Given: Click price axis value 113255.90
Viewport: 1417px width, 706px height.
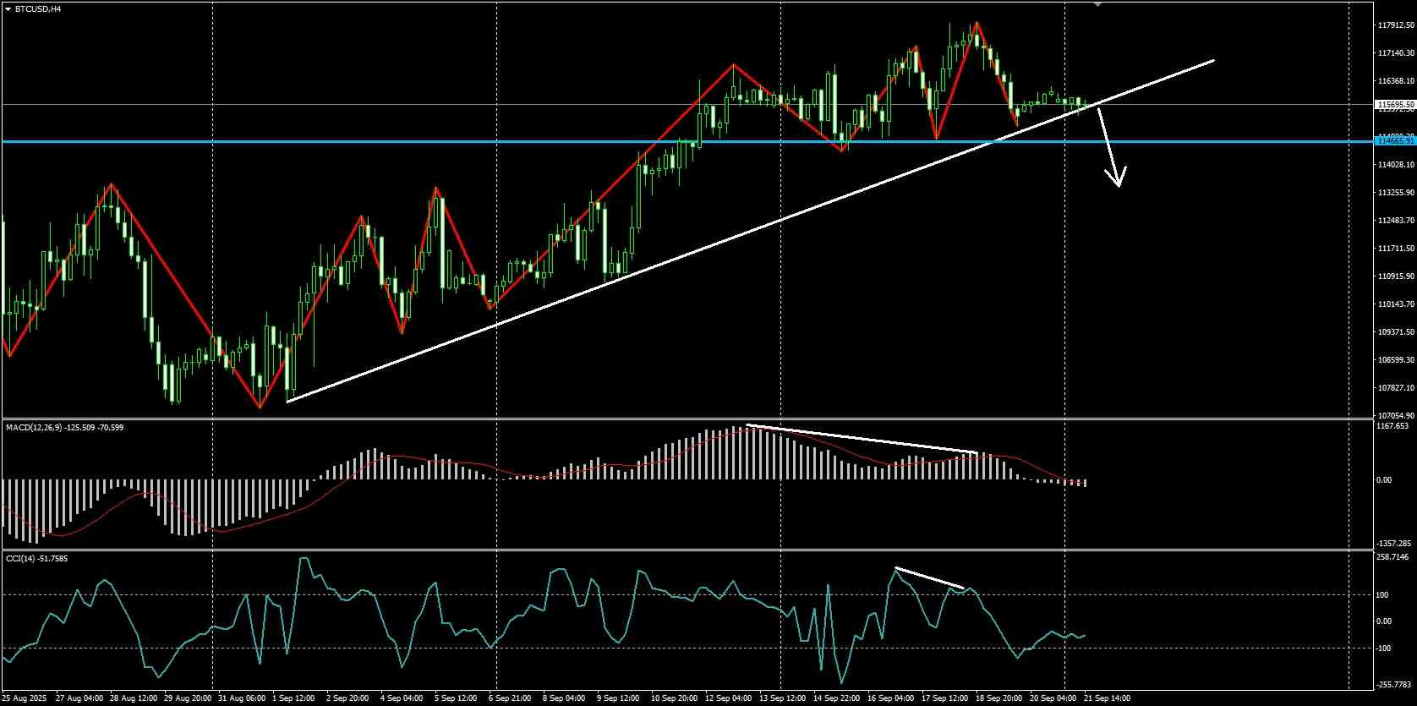Looking at the screenshot, I should [1396, 193].
